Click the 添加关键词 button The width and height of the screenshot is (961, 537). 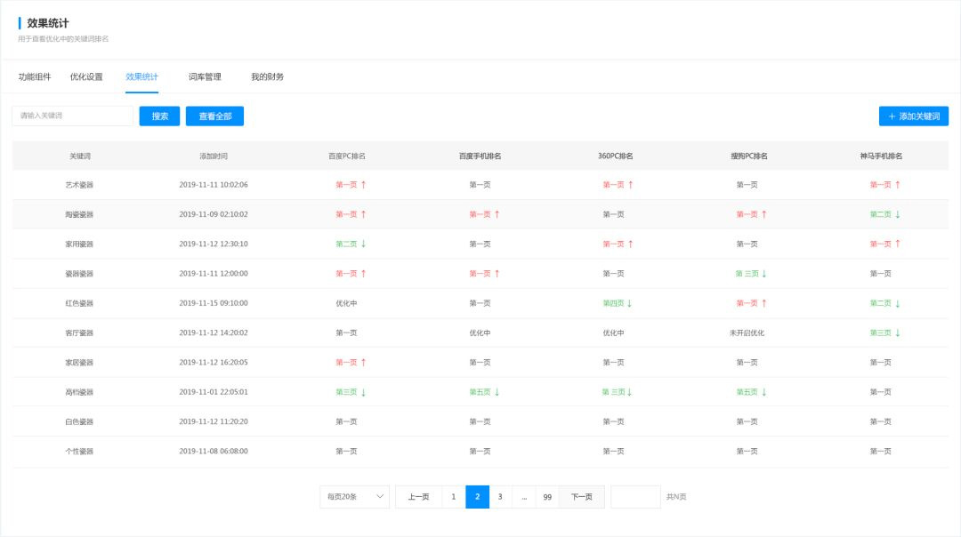coord(913,116)
